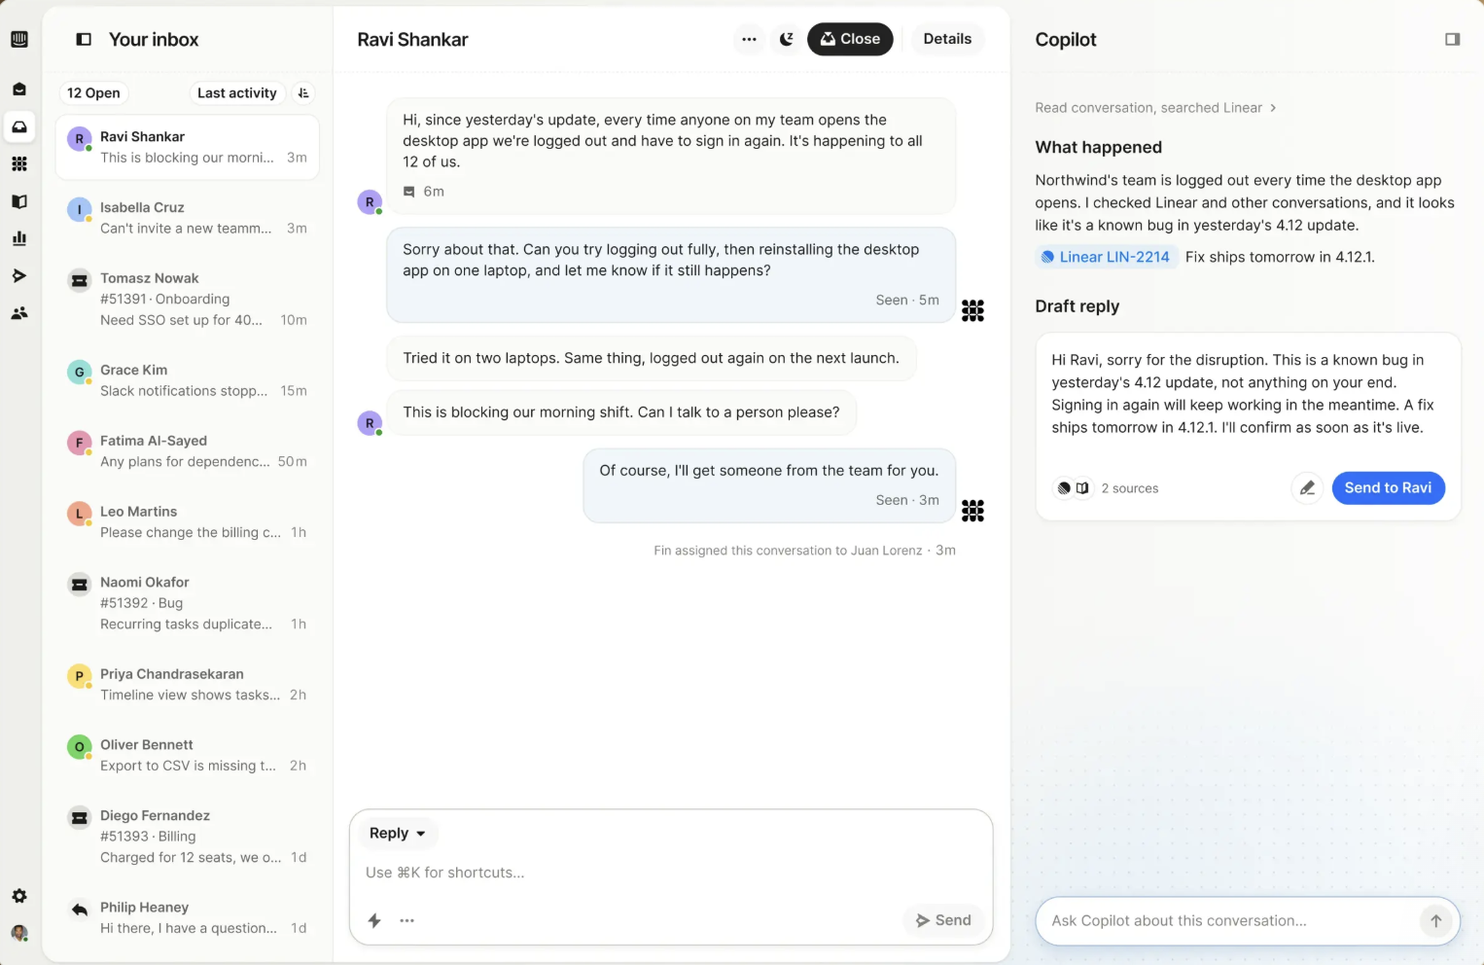This screenshot has width=1484, height=965.
Task: Expand Read conversation, searched Linear steps
Action: (x=1155, y=108)
